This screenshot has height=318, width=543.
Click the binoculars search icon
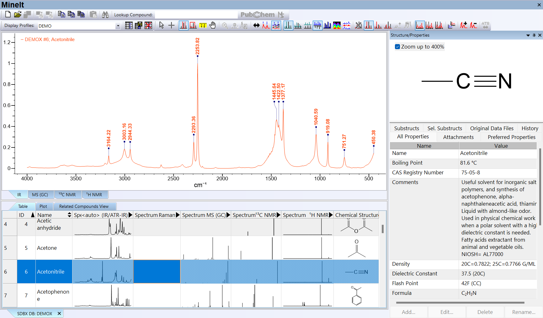point(105,14)
